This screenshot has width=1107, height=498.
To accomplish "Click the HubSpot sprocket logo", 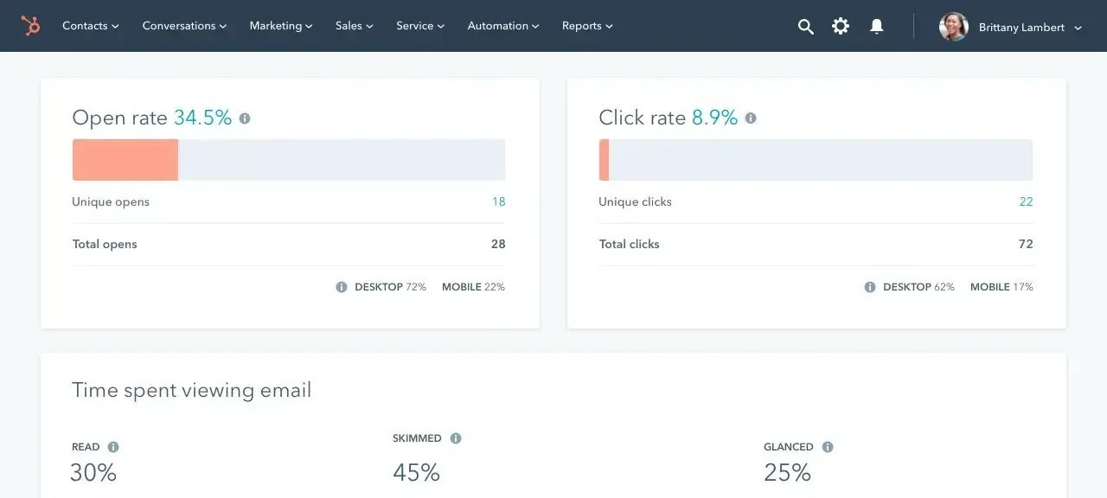I will [30, 26].
